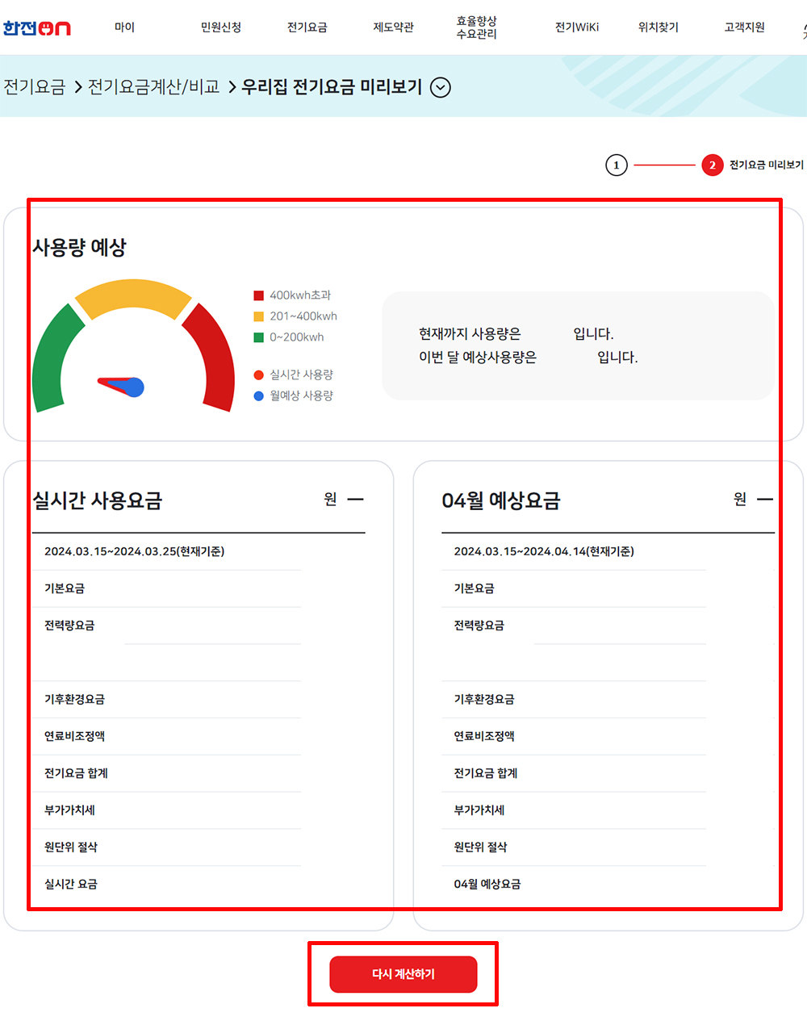Viewport: 807px width, 1025px height.
Task: Select the step 2 circle indicator
Action: (x=712, y=165)
